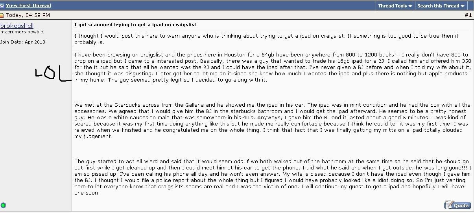This screenshot has height=213, width=474.
Task: Click the paragraph starting "The guy started to act"
Action: coord(272,177)
